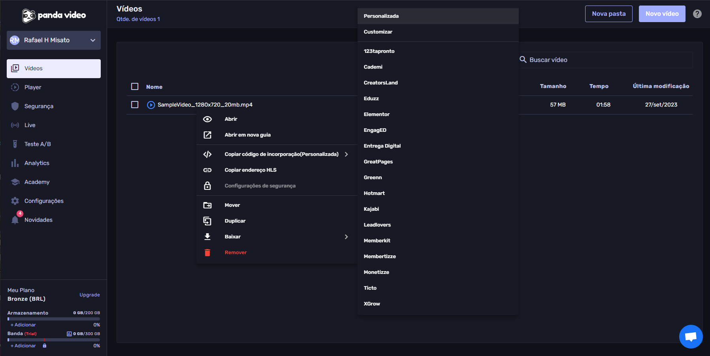Click the Banda usage chart icon

pos(69,334)
